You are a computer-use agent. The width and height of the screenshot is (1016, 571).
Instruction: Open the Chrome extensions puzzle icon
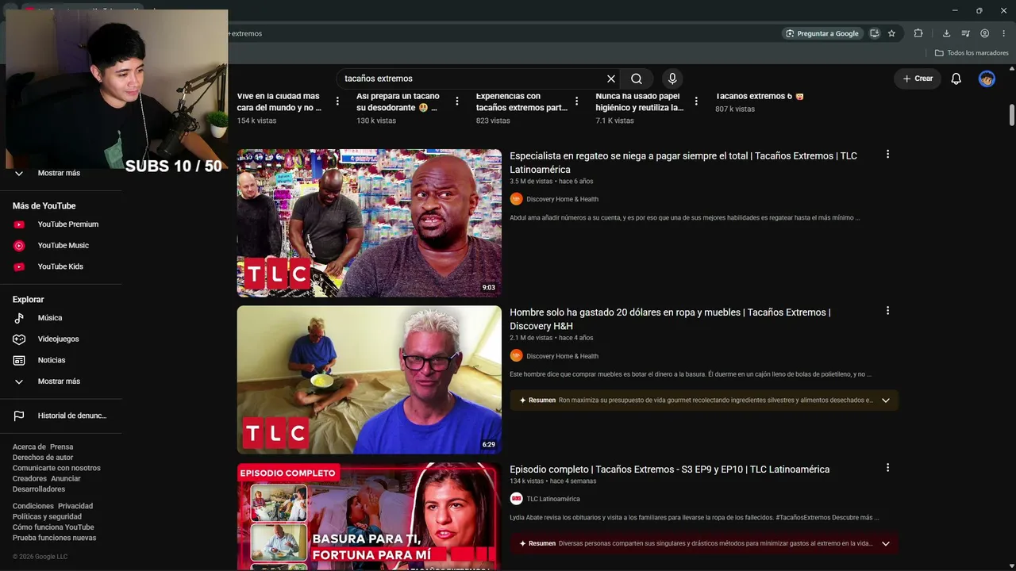pyautogui.click(x=918, y=33)
